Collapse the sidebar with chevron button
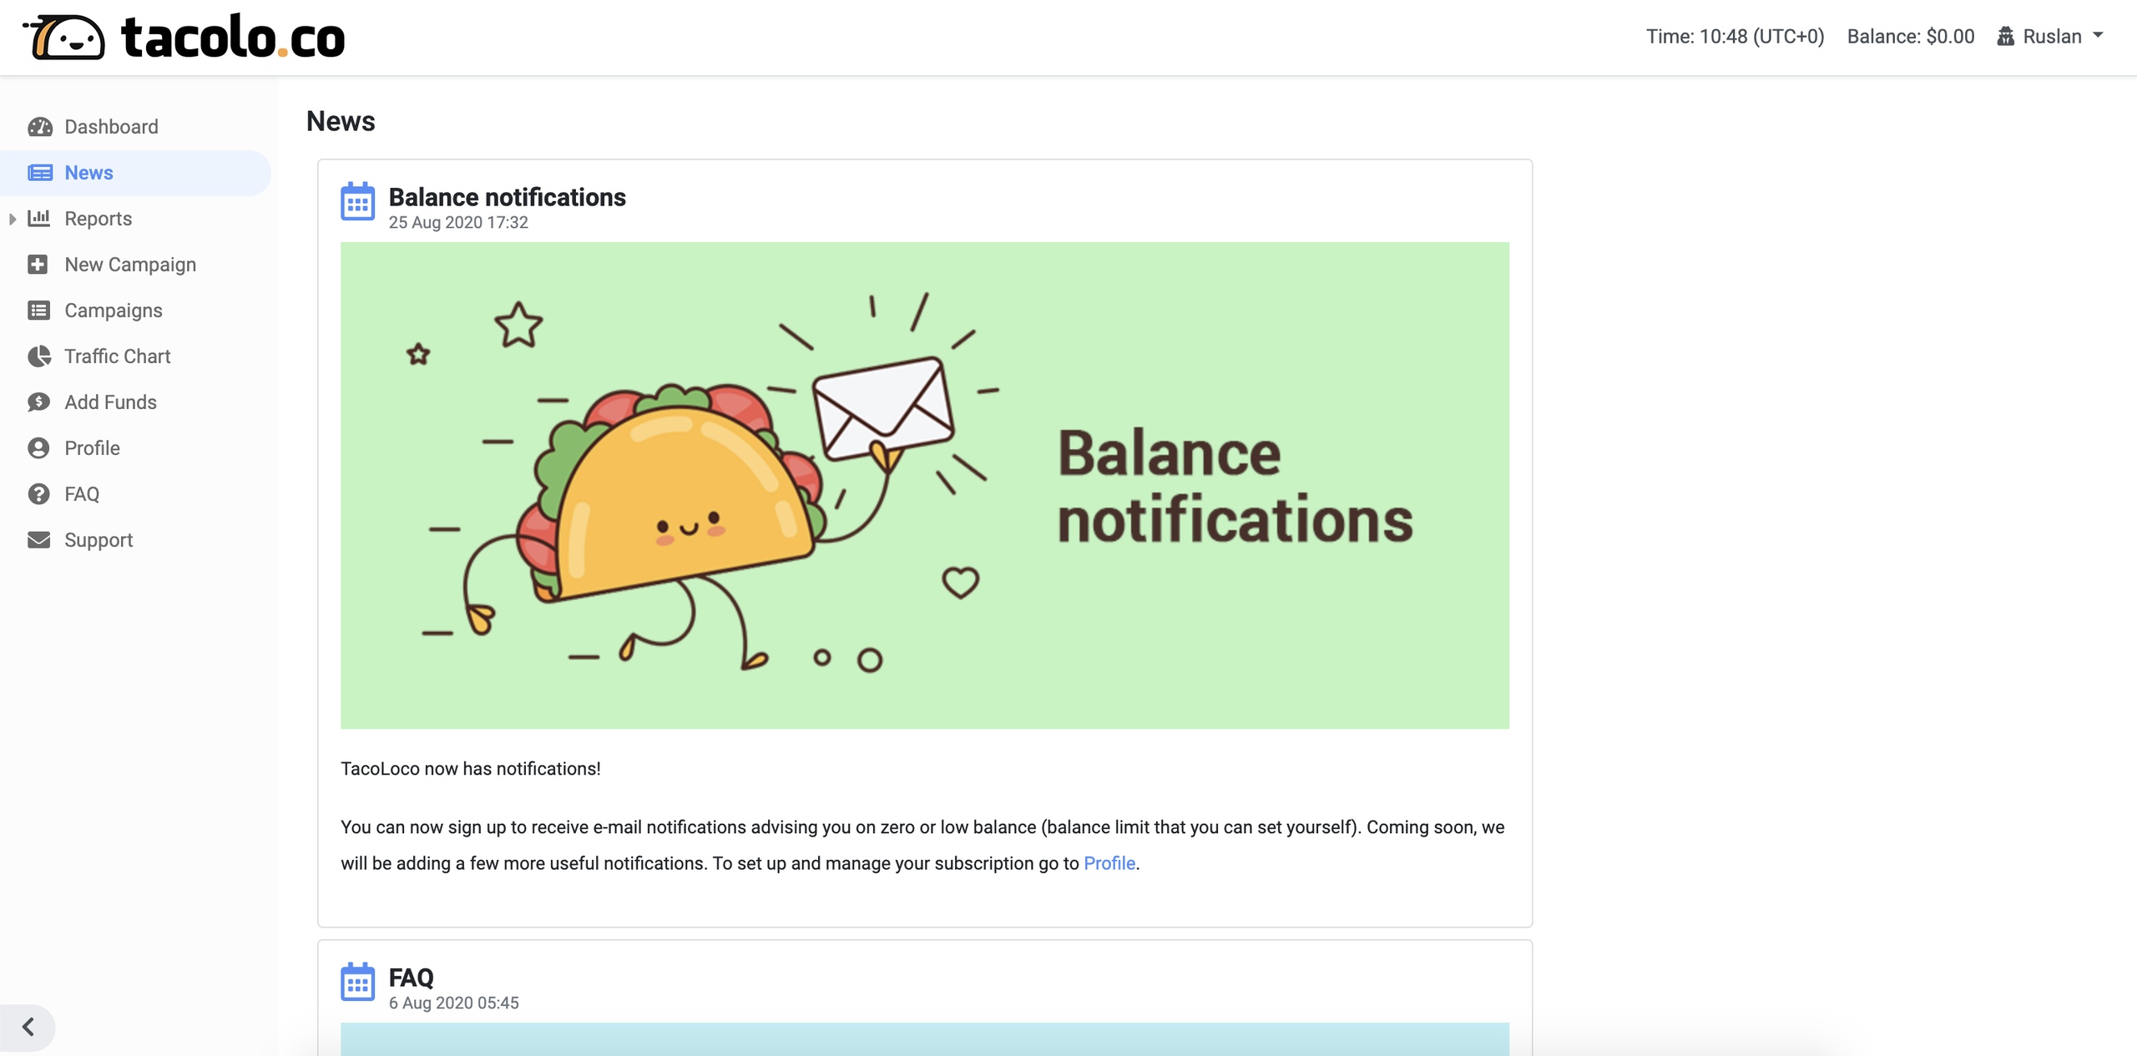Image resolution: width=2137 pixels, height=1056 pixels. (x=28, y=1027)
